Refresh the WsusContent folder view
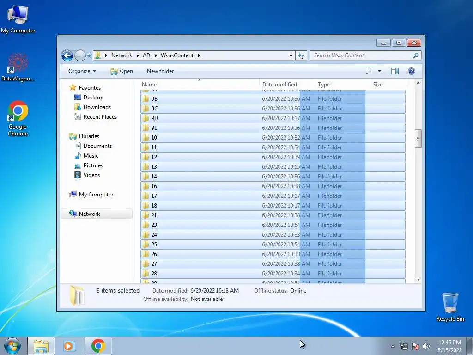 301,55
